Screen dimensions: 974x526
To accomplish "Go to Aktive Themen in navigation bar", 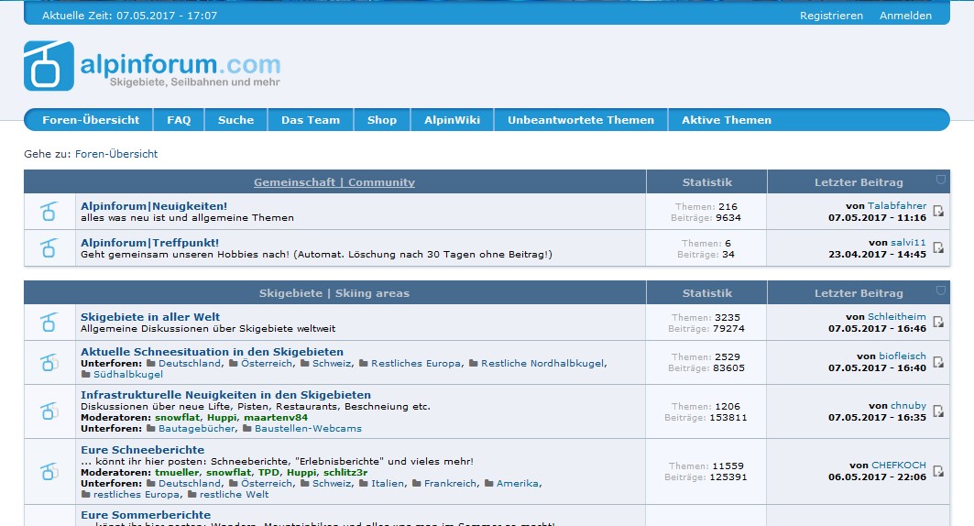I will [726, 120].
